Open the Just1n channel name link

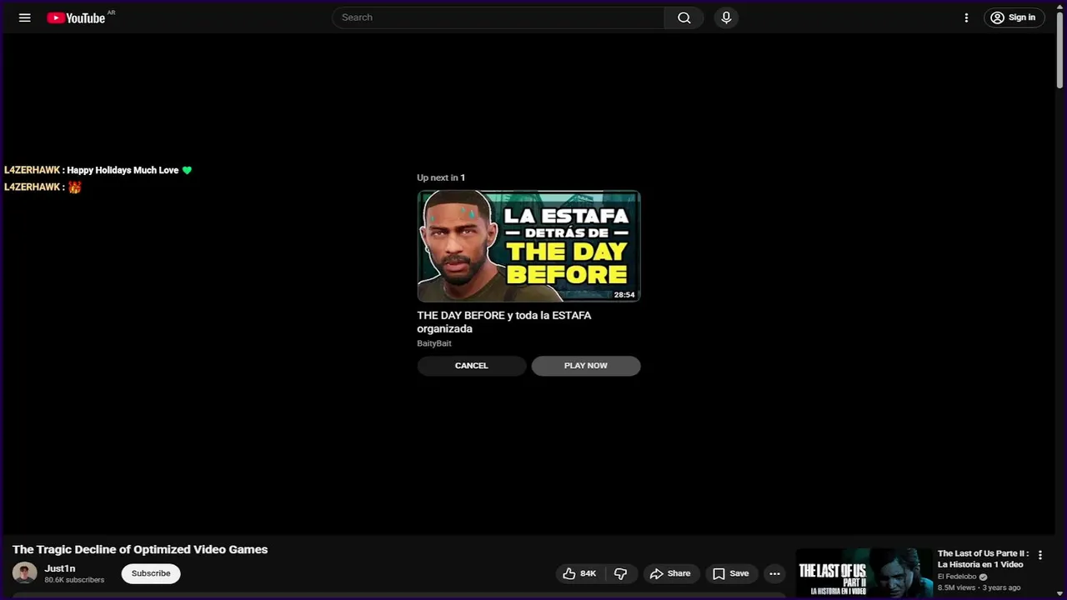tap(60, 568)
